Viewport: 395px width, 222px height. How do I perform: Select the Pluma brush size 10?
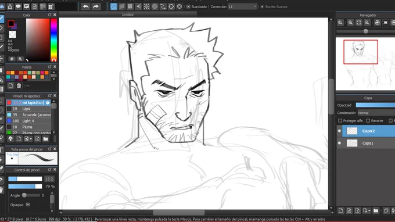28,127
